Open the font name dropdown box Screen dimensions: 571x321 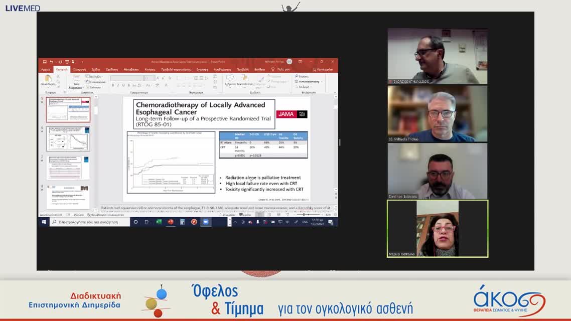point(127,78)
